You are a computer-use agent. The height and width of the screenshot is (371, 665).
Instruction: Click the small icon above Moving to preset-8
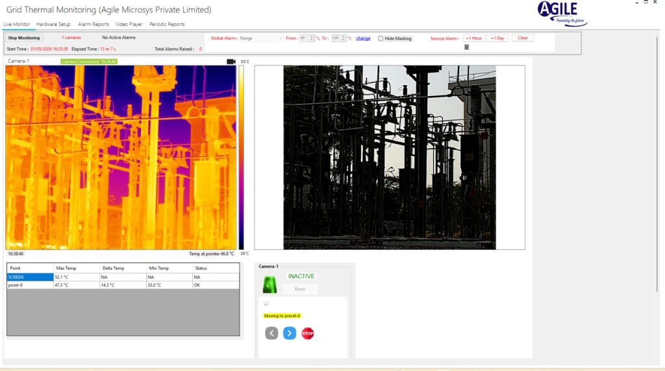[x=266, y=304]
